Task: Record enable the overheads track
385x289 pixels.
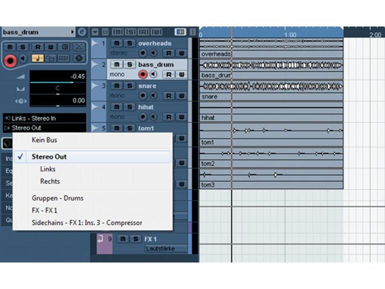Action: coord(142,53)
